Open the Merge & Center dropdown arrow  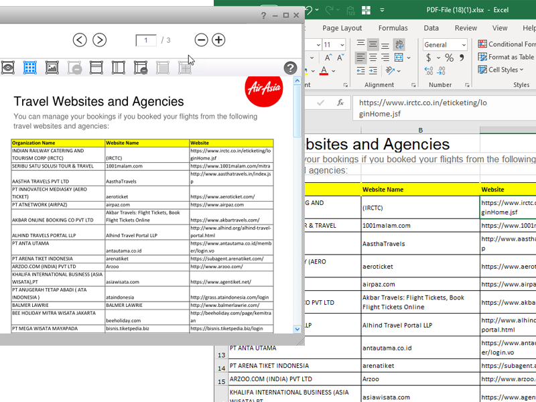[x=409, y=58]
